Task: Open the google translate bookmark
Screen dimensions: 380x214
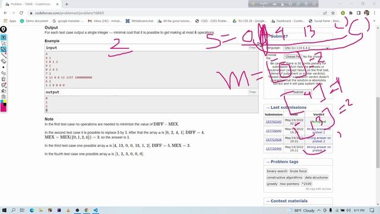Action: pos(68,21)
